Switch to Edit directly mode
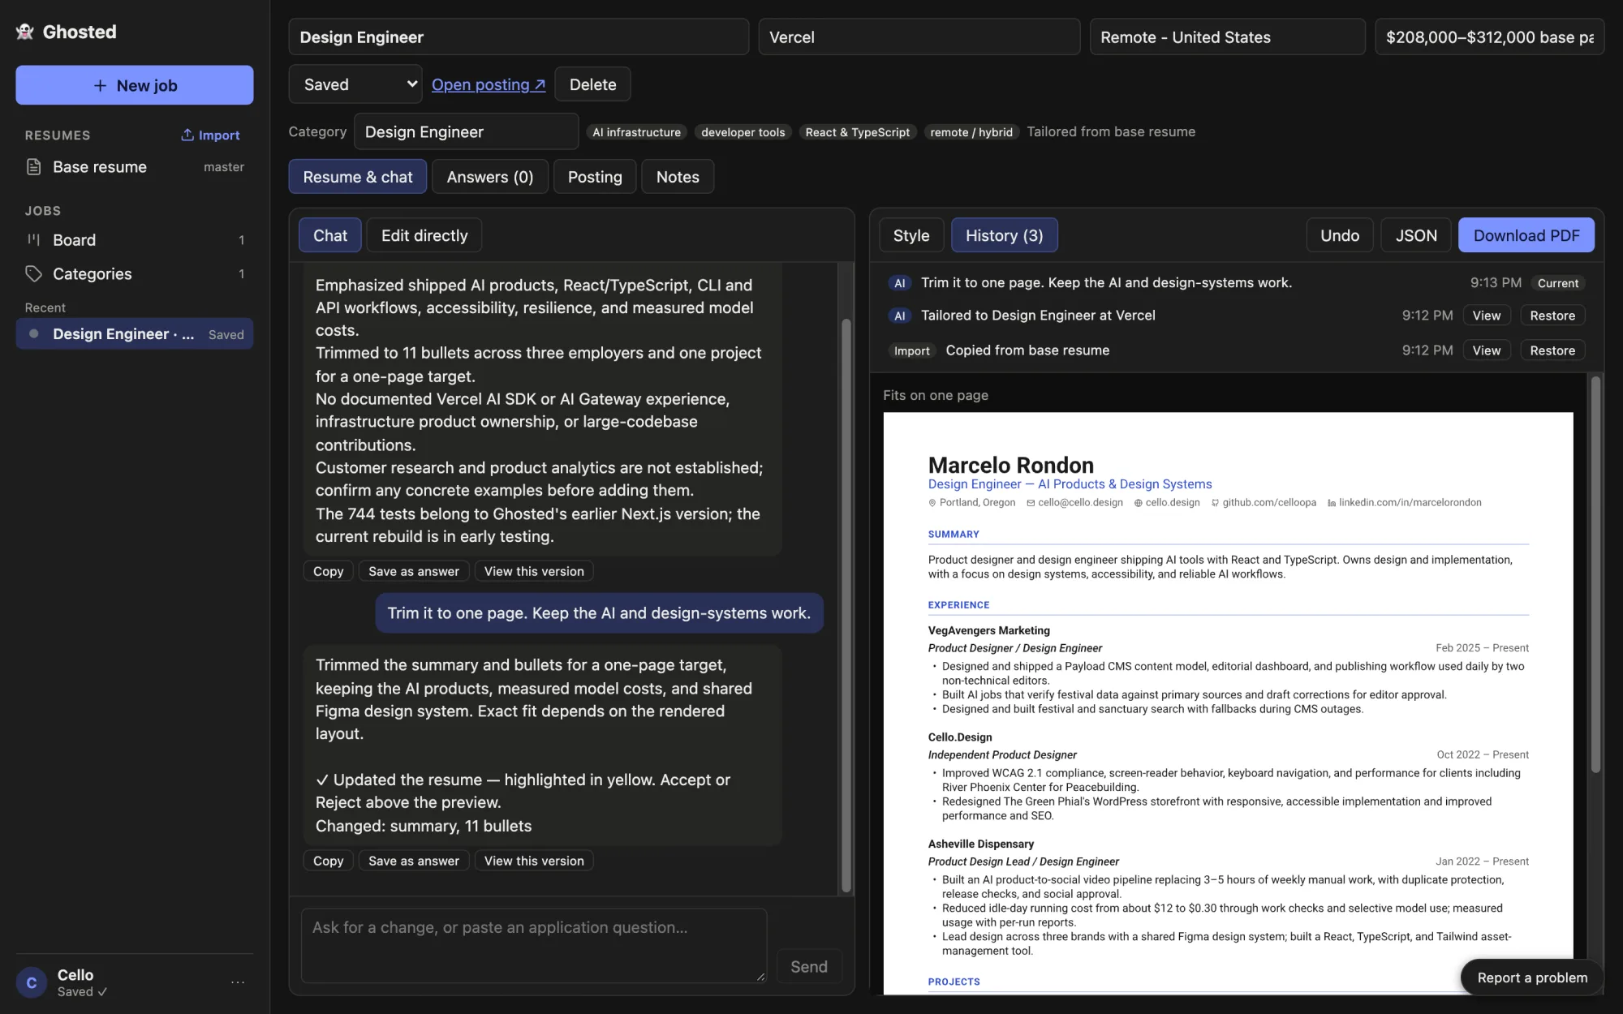The height and width of the screenshot is (1014, 1623). (x=424, y=235)
